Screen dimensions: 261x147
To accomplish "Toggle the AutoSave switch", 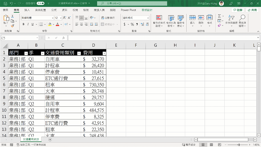I will pos(41,3).
